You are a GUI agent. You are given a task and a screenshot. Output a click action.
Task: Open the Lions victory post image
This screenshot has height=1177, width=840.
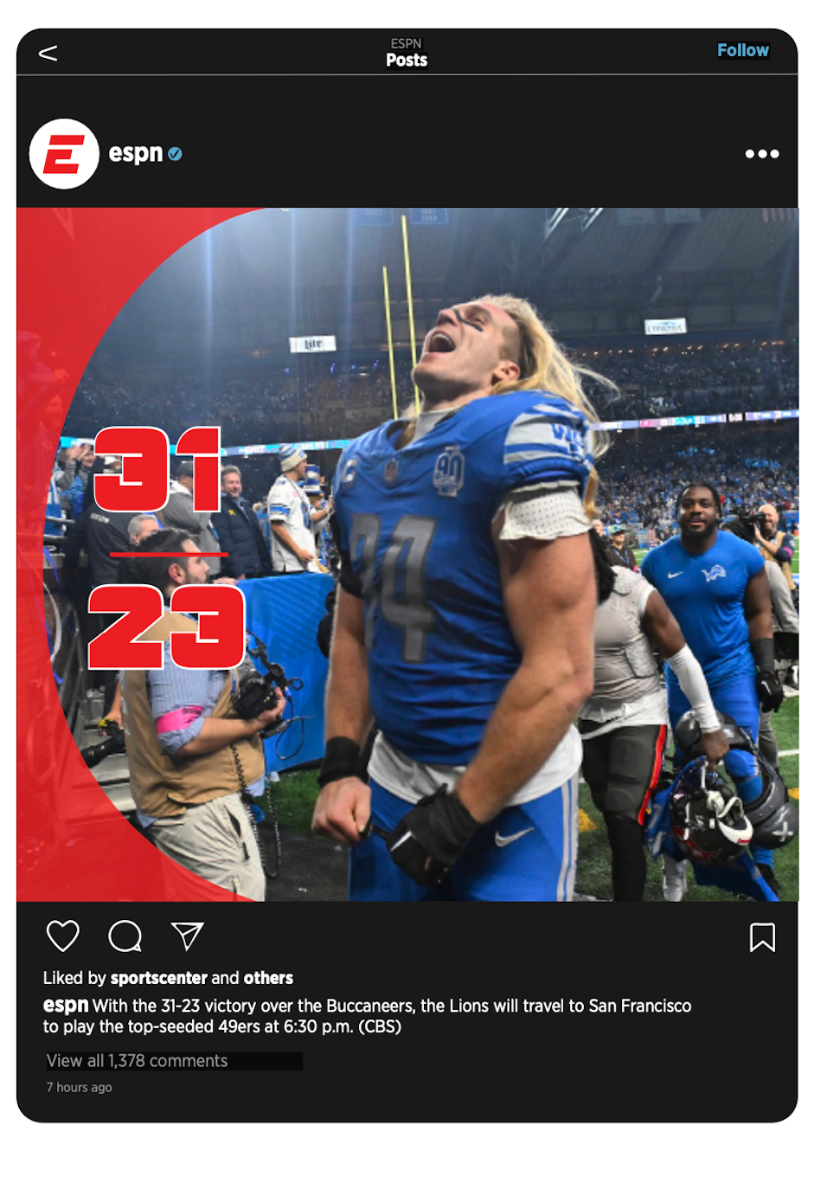[x=407, y=555]
